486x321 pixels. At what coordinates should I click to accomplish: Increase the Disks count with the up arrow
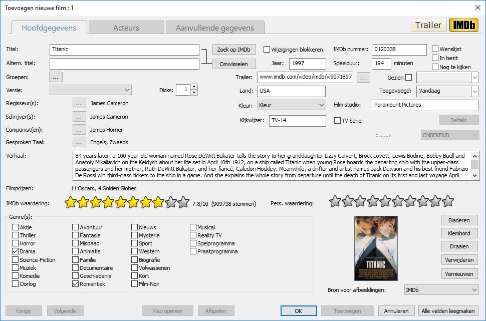click(194, 87)
